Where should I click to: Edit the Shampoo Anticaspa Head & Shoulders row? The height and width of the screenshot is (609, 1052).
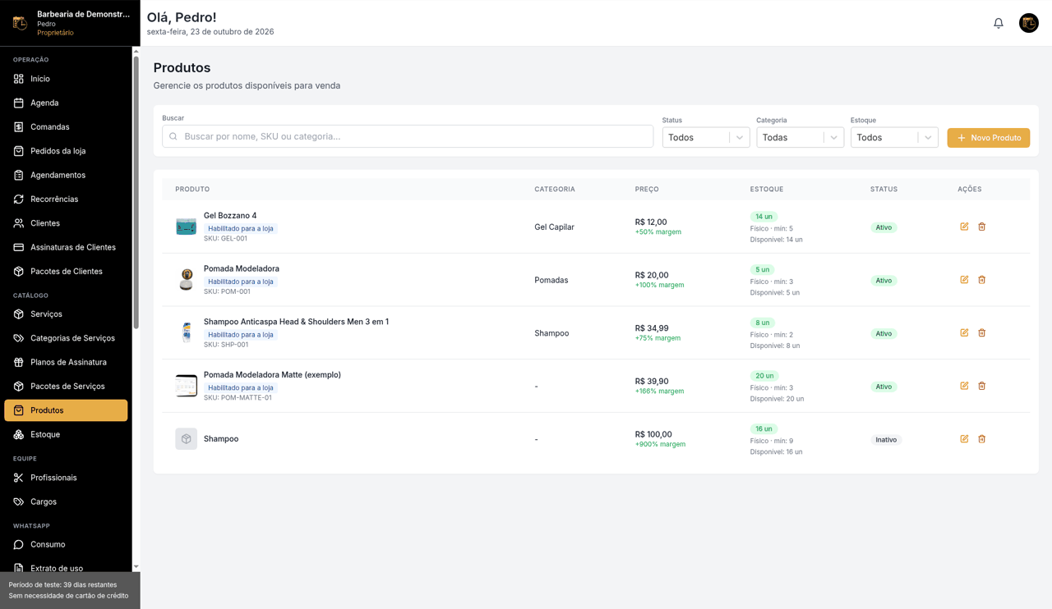(x=964, y=332)
